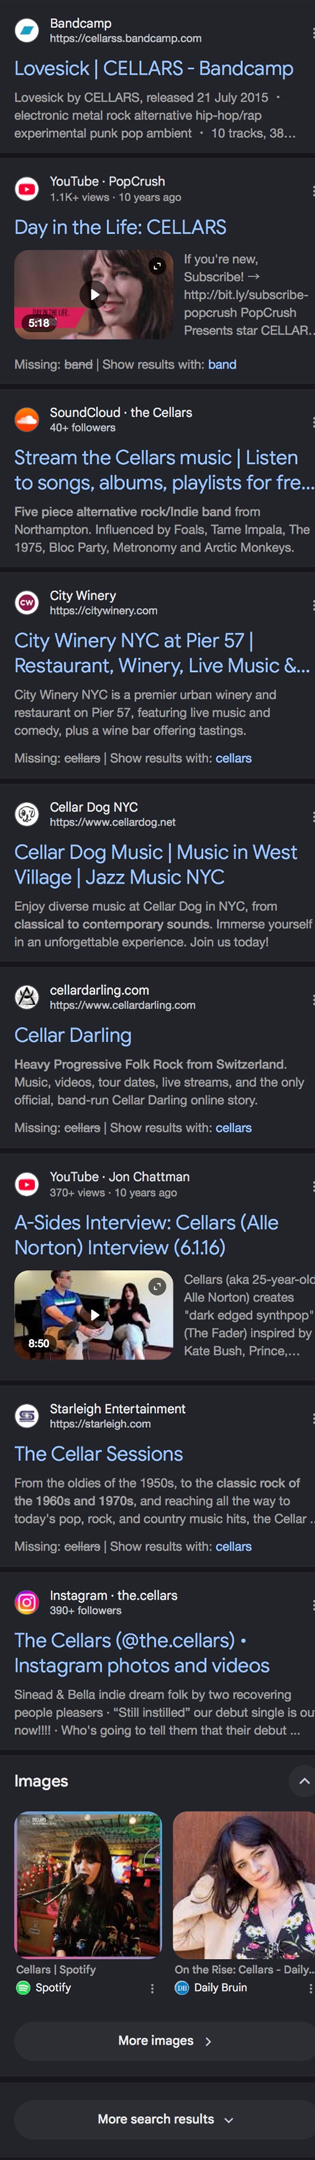Click the SoundCloud logo icon

(27, 420)
